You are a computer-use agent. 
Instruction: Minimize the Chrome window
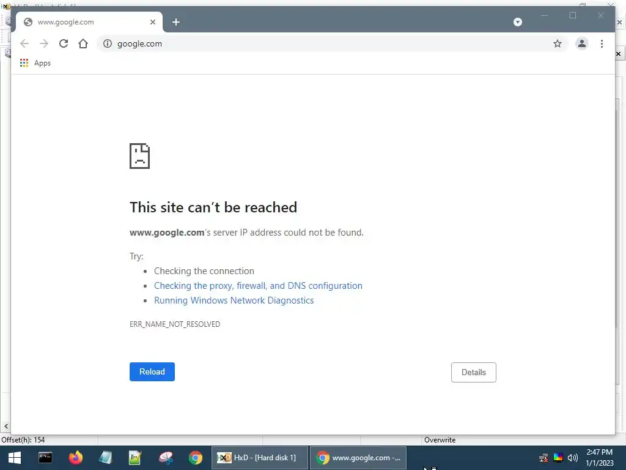(x=545, y=15)
